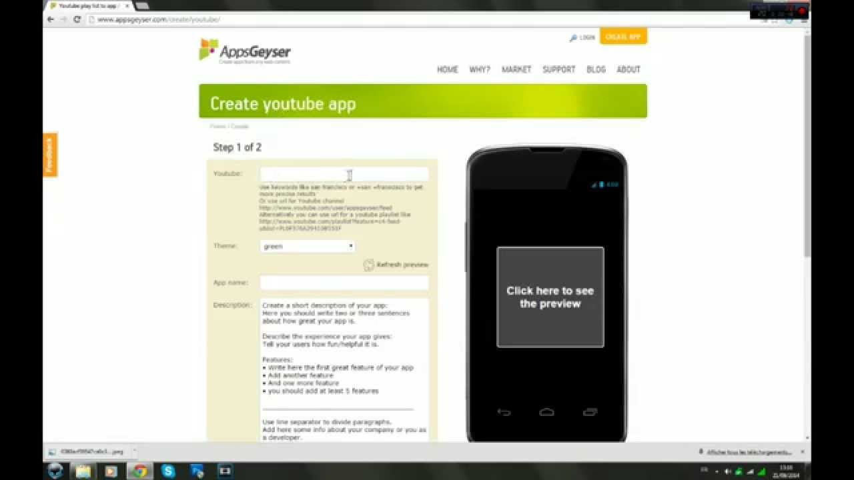The height and width of the screenshot is (480, 854).
Task: Click the Home breadcrumb link
Action: (218, 126)
